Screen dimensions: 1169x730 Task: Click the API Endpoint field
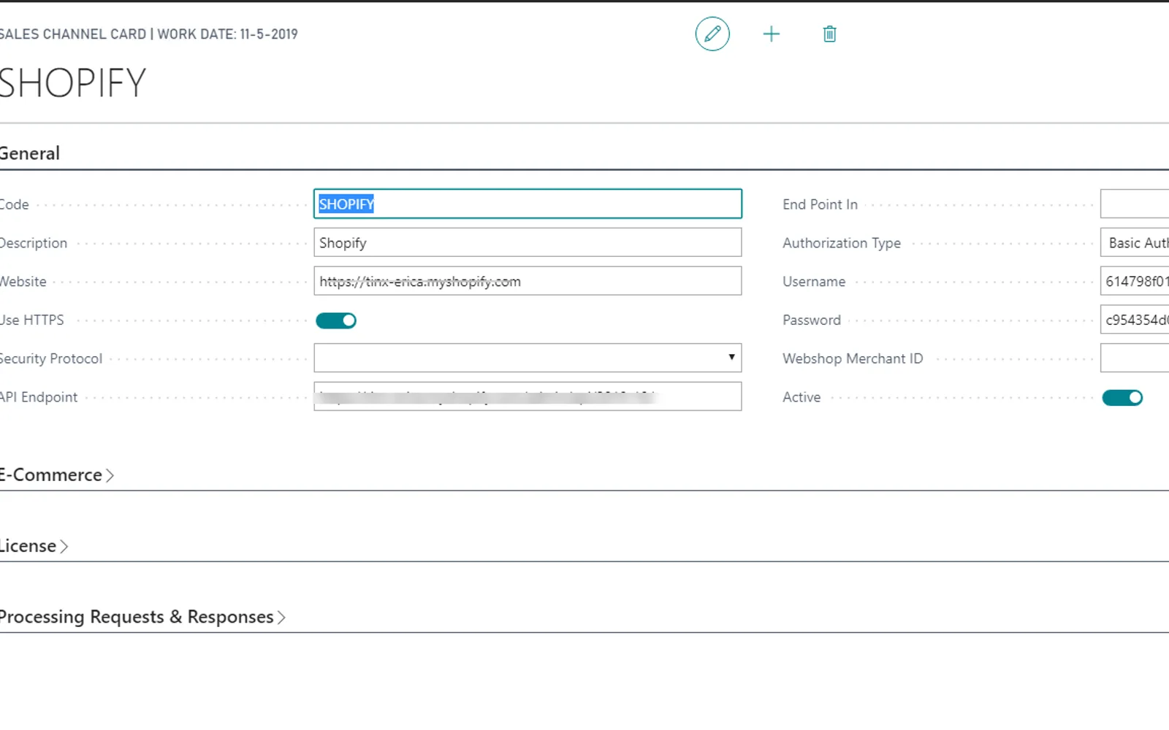(x=528, y=396)
